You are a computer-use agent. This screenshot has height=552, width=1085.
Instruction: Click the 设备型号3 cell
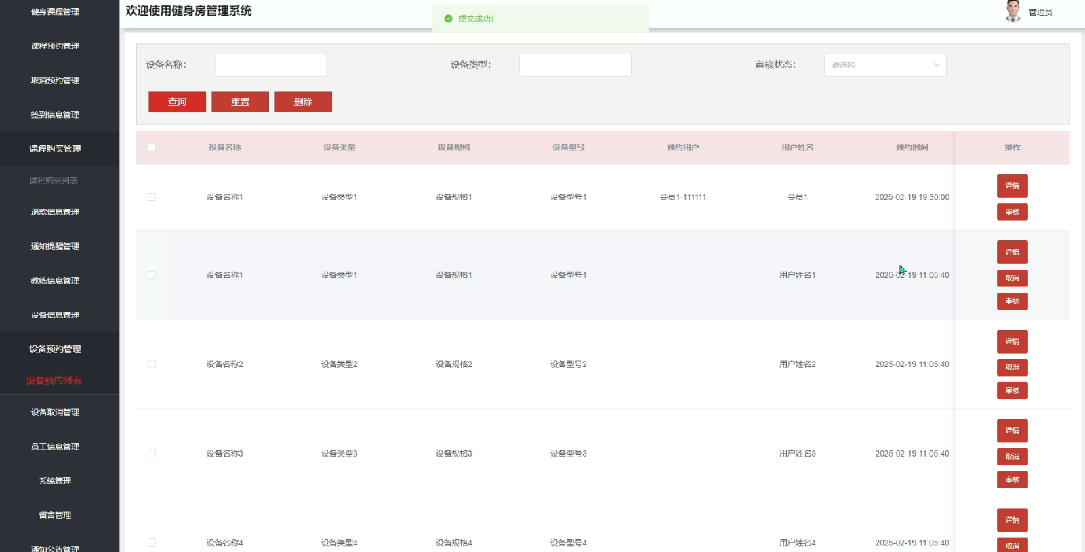point(568,454)
